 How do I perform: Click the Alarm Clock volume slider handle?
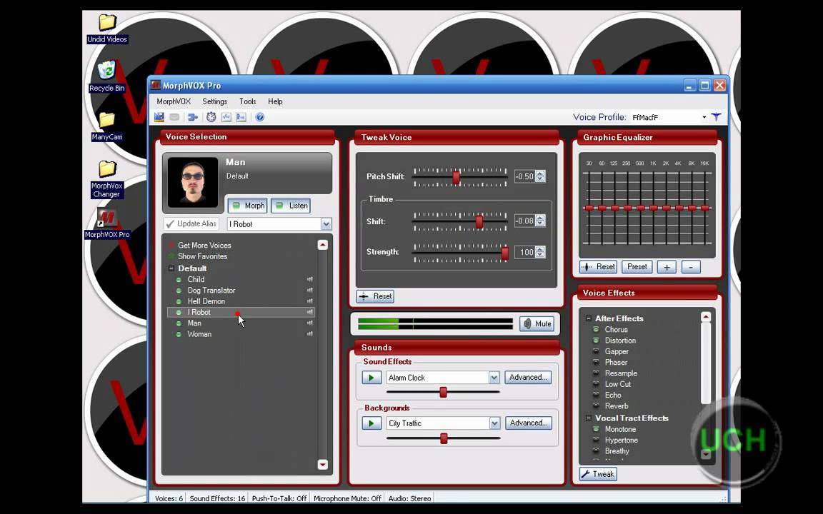point(443,393)
